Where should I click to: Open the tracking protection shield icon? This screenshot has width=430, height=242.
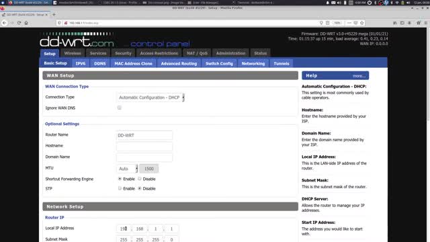pos(59,23)
